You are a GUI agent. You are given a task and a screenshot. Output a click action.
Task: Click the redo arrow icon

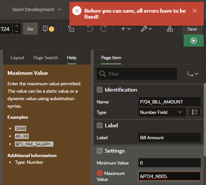(103, 29)
